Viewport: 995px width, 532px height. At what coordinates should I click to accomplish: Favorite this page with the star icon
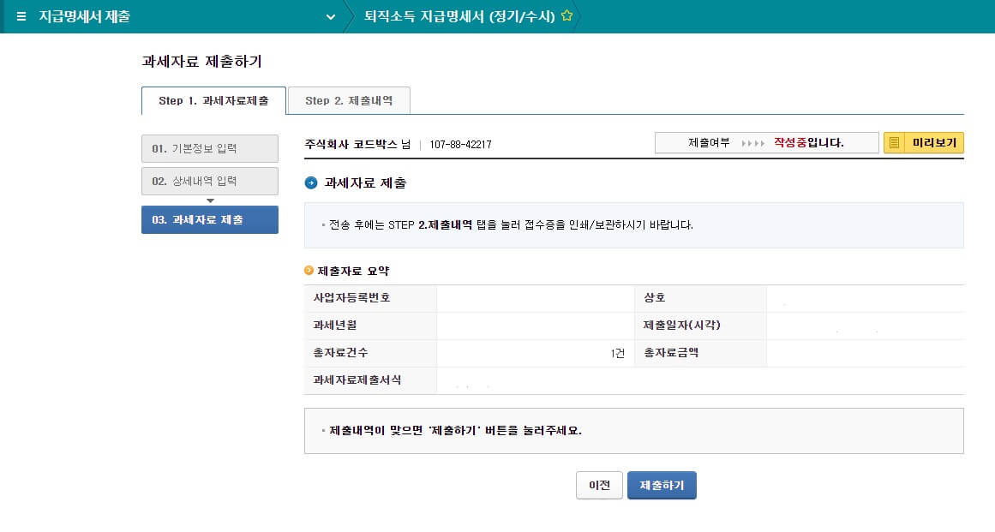(x=566, y=16)
